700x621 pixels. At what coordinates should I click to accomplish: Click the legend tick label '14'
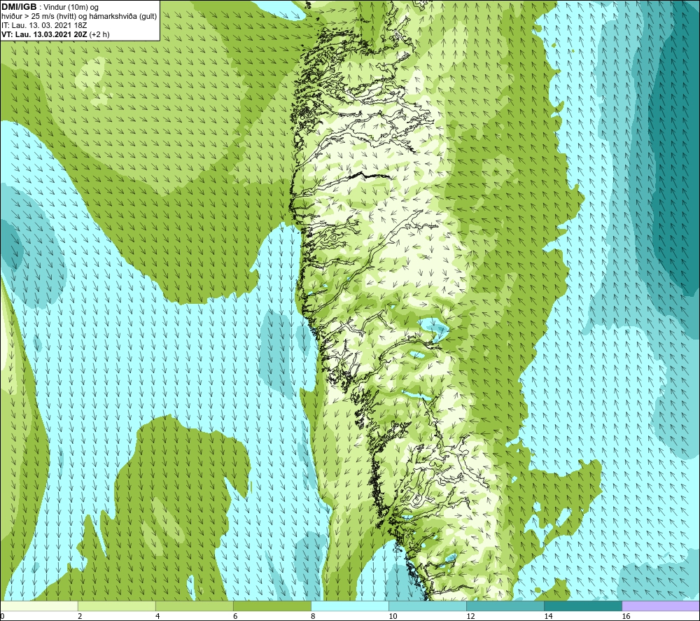[x=548, y=616]
